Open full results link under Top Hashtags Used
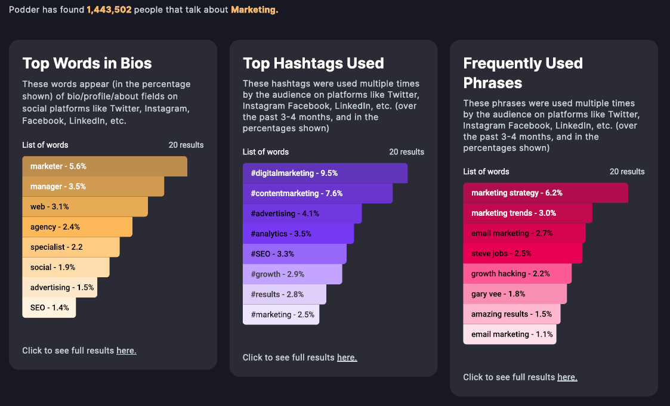Viewport: 670px width, 406px height. pyautogui.click(x=347, y=358)
